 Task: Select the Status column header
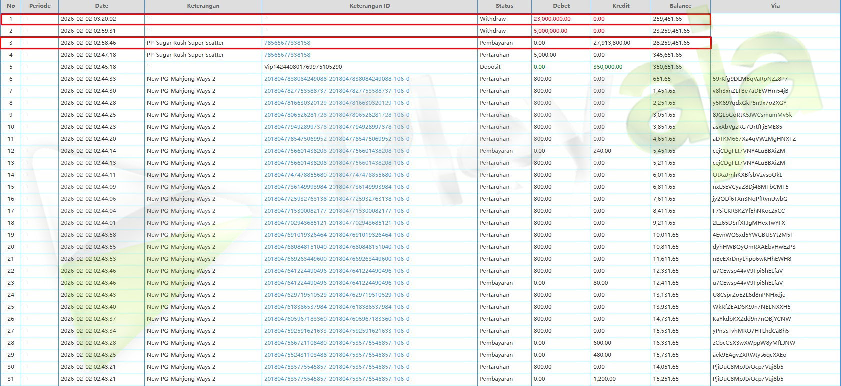click(x=504, y=6)
